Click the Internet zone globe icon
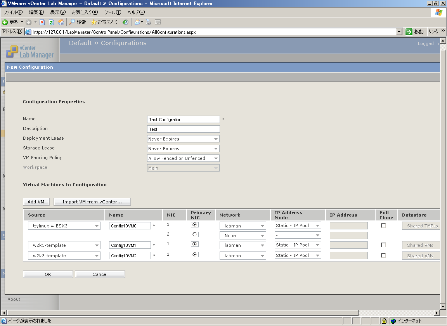 pos(393,321)
